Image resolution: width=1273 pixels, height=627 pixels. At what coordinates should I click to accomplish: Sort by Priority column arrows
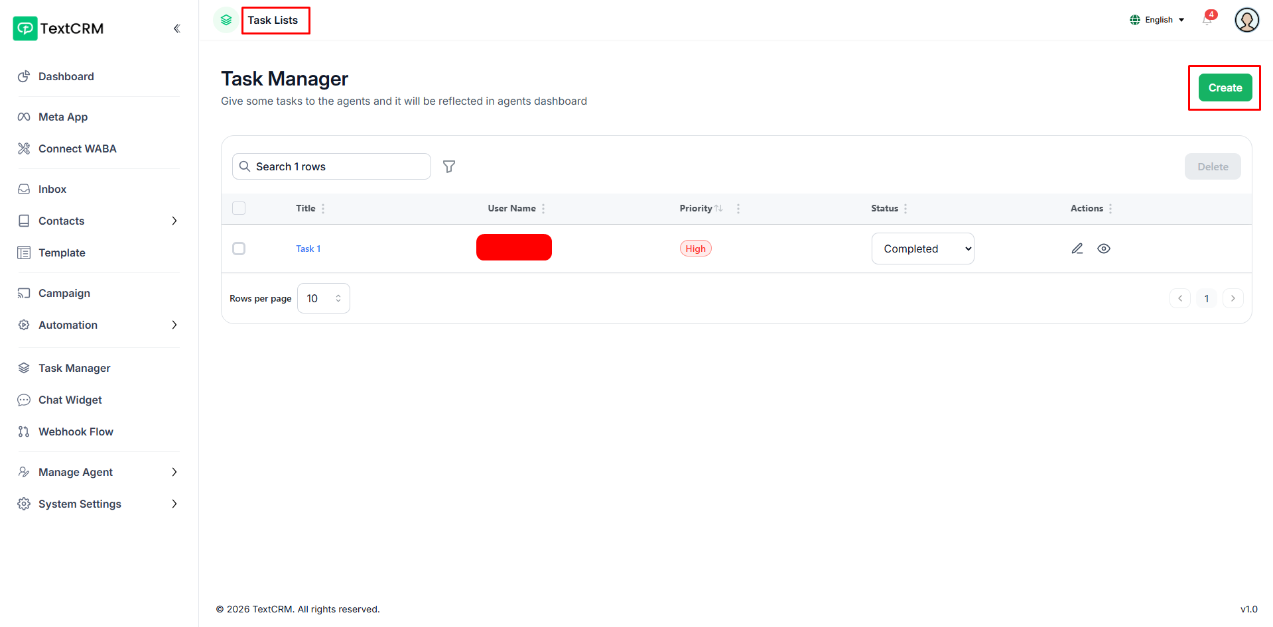tap(718, 208)
